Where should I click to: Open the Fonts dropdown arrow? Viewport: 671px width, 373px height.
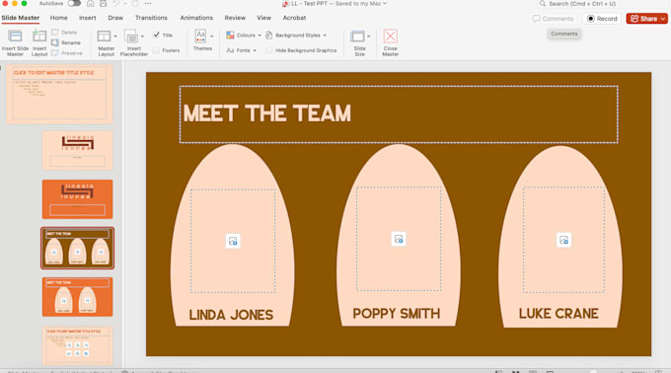[255, 50]
